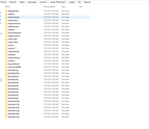Navigate to This PC in address bar
The width and height of the screenshot is (149, 129).
(x=3, y=2)
